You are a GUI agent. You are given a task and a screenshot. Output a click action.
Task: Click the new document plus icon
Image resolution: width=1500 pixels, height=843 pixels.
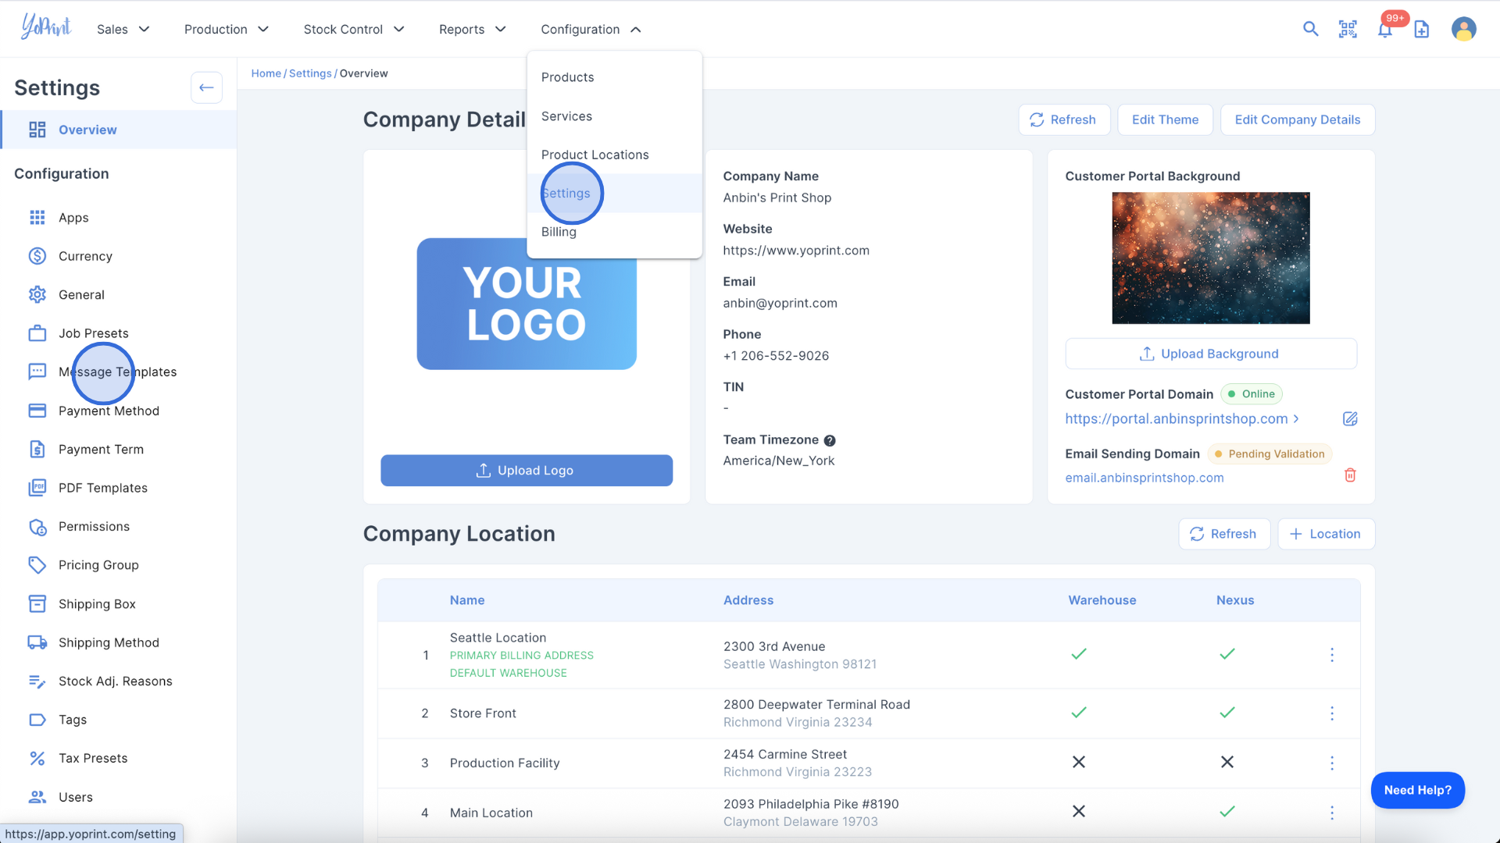click(x=1422, y=29)
